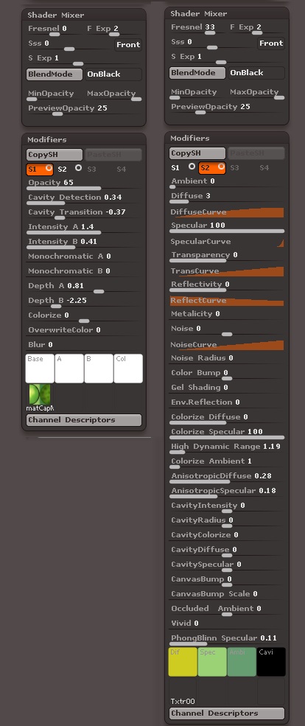Expand the NoiseCurve editor
The width and height of the screenshot is (305, 726).
pos(227,345)
